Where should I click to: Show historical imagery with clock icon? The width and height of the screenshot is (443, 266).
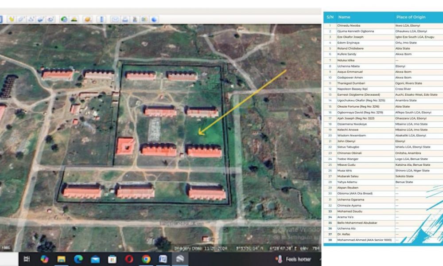point(64,20)
